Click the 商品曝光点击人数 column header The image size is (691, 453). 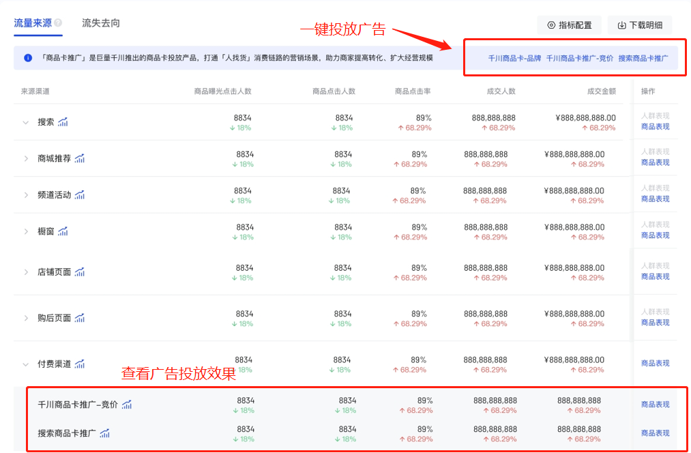[x=223, y=91]
